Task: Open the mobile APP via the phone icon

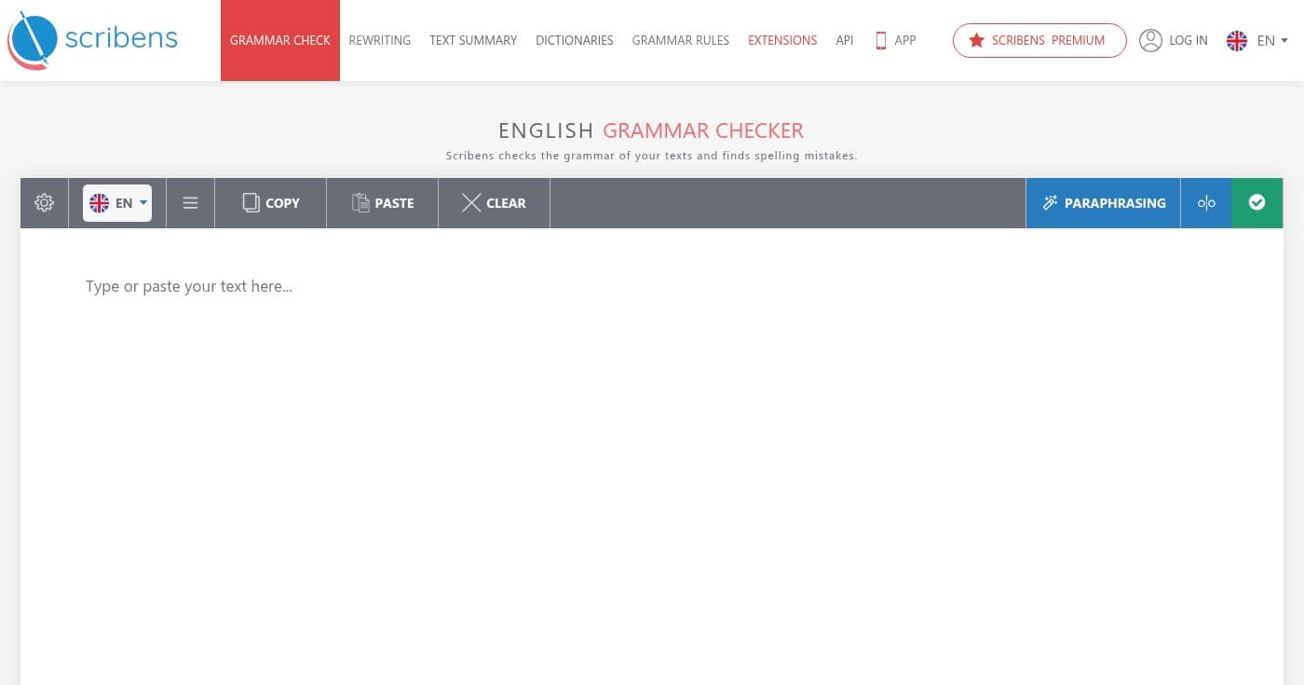Action: (881, 40)
